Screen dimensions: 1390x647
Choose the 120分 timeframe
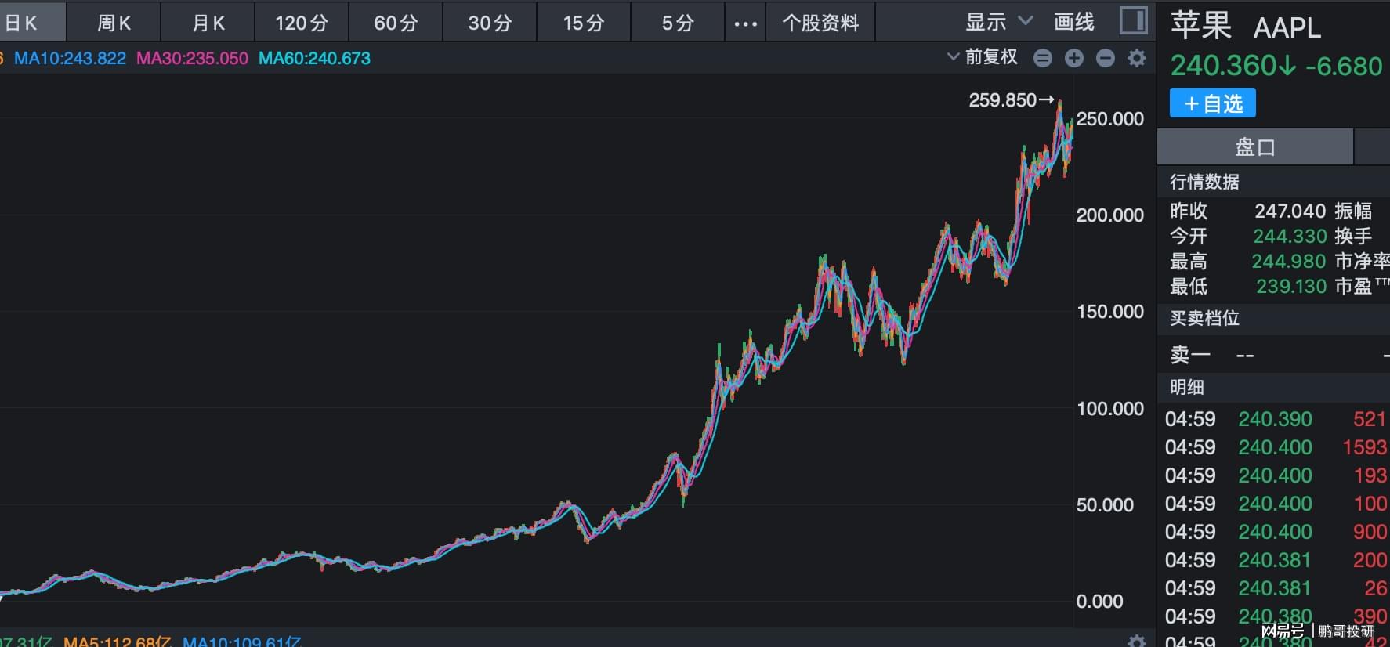click(302, 23)
